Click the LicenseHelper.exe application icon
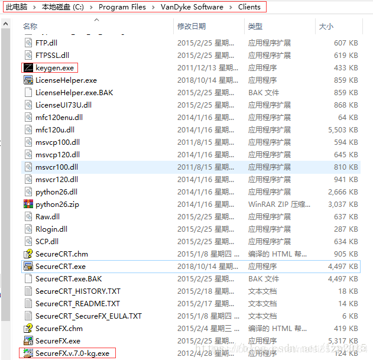 28,80
